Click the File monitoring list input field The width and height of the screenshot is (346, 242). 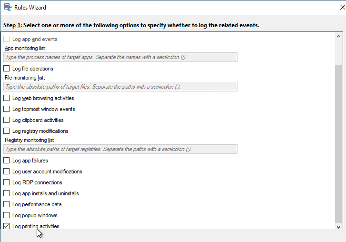tap(120, 87)
